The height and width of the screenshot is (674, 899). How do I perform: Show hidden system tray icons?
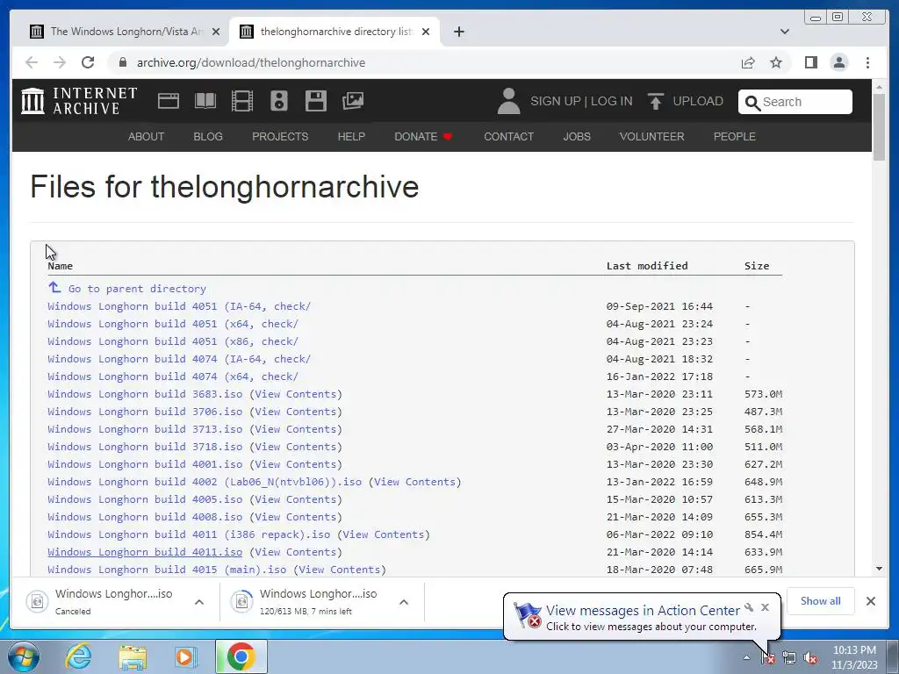(x=746, y=658)
